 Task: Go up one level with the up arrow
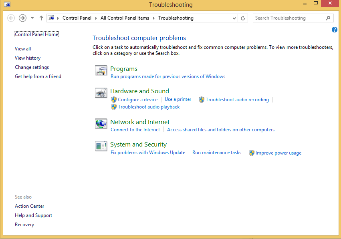pyautogui.click(x=41, y=18)
